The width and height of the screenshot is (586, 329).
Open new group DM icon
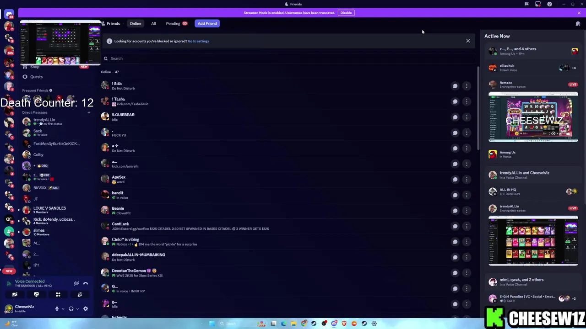[578, 24]
